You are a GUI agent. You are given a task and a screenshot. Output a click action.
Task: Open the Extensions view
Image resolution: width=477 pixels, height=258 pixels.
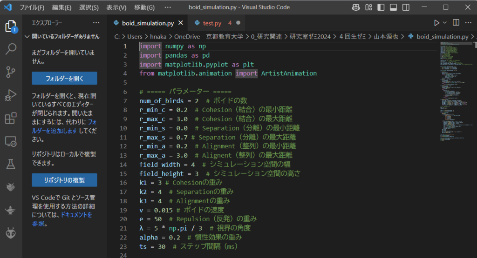pyautogui.click(x=11, y=118)
